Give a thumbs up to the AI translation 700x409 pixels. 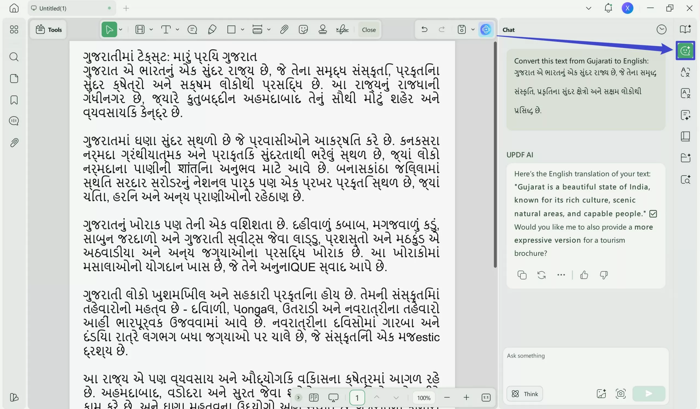tap(584, 275)
